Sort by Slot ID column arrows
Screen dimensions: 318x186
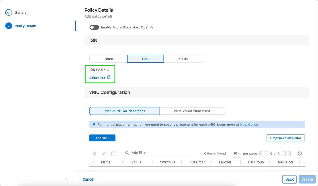[152, 162]
